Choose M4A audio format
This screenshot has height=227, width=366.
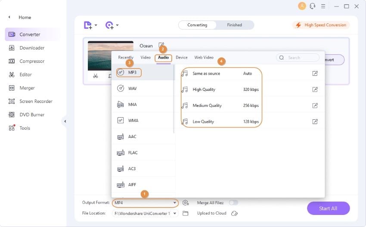(143, 104)
